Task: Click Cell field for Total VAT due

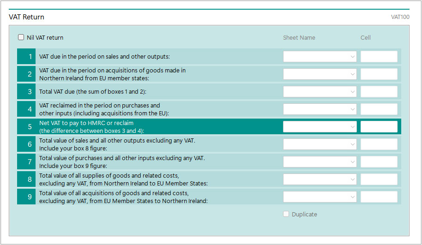Action: coord(379,92)
